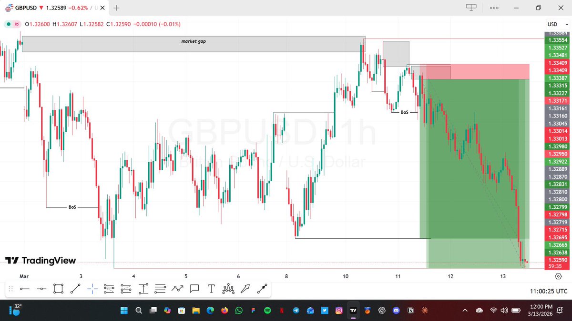572x321 pixels.
Task: Click the 1.33227 price axis label
Action: pyautogui.click(x=557, y=93)
